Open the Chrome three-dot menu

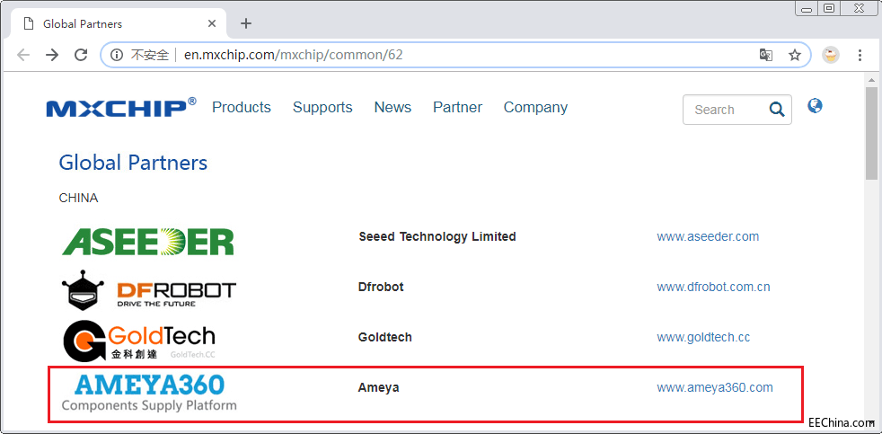pos(860,55)
